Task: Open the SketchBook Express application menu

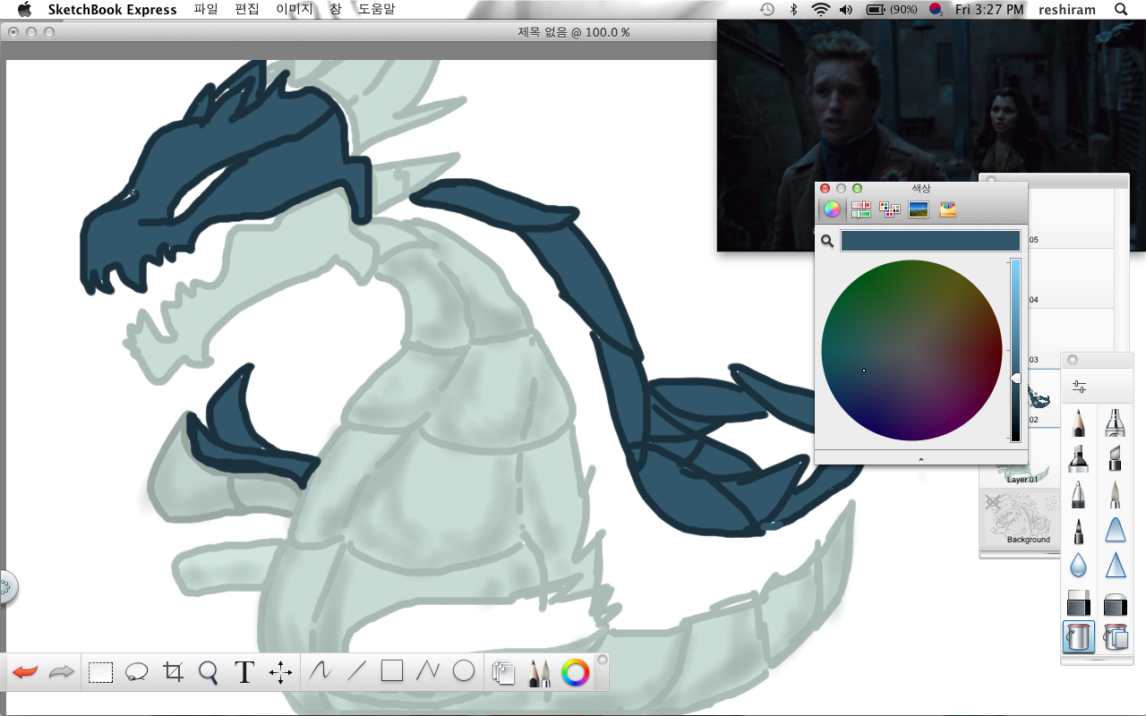Action: point(113,10)
